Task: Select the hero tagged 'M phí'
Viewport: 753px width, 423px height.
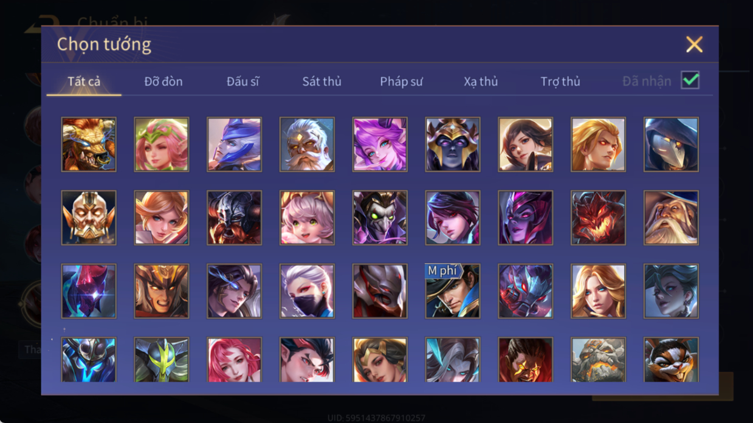Action: 453,291
